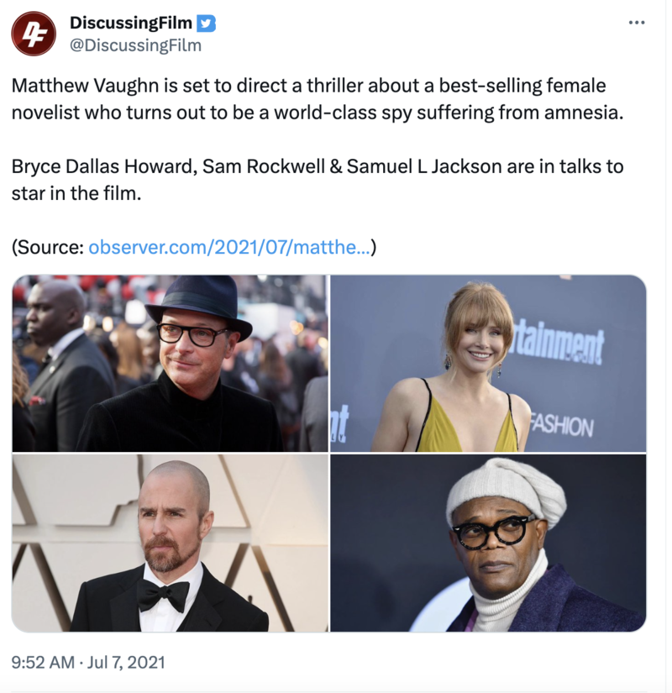Open the tweet's more options ellipsis menu
Viewport: 672px width, 693px height.
click(x=637, y=23)
